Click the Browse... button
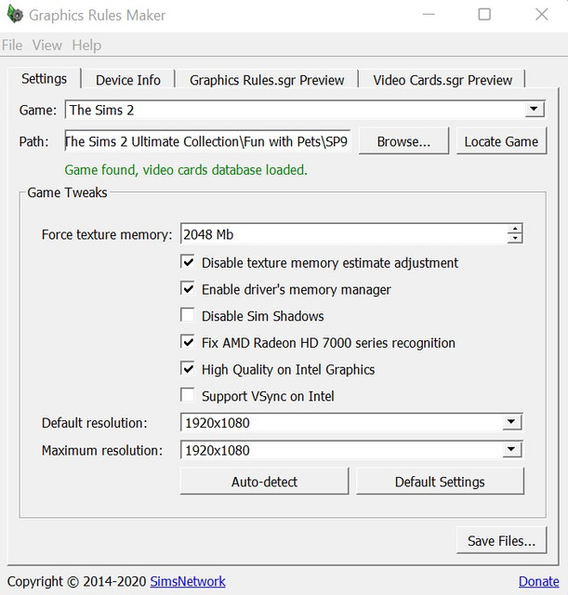568x595 pixels. tap(403, 141)
